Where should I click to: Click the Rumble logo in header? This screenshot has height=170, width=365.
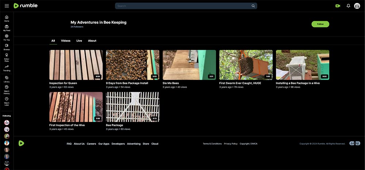[26, 6]
